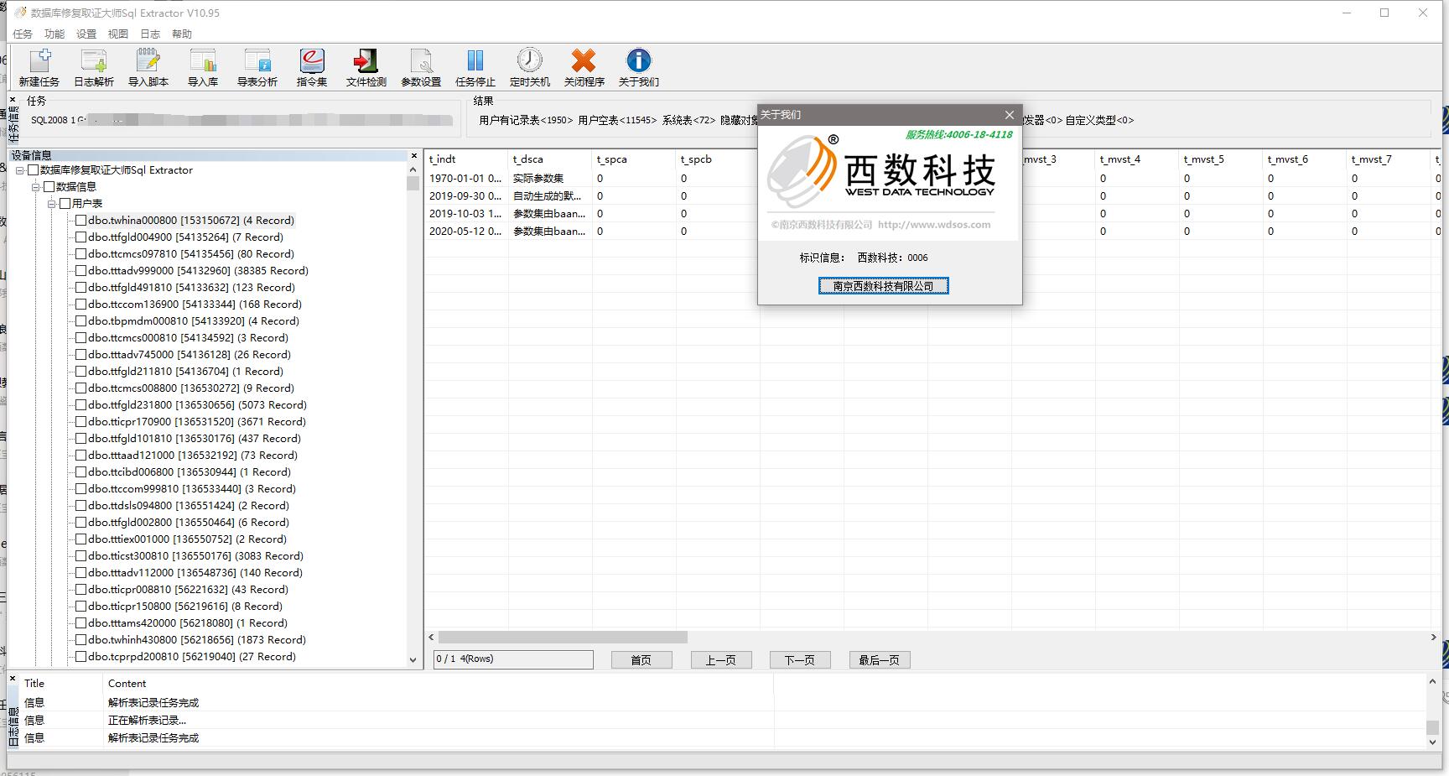Close the 关于我们 dialog

1010,115
